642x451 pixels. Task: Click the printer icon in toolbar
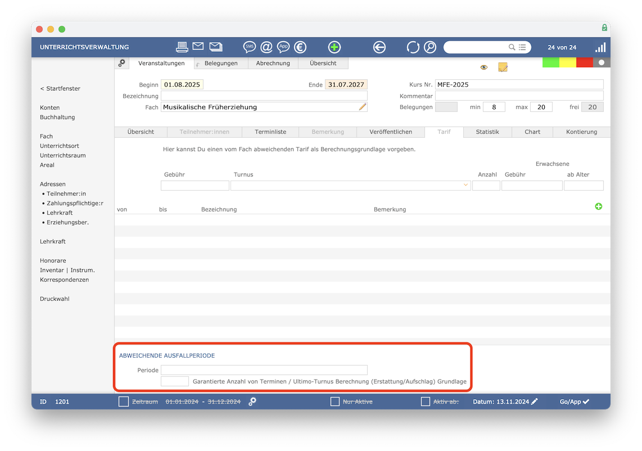pos(182,47)
